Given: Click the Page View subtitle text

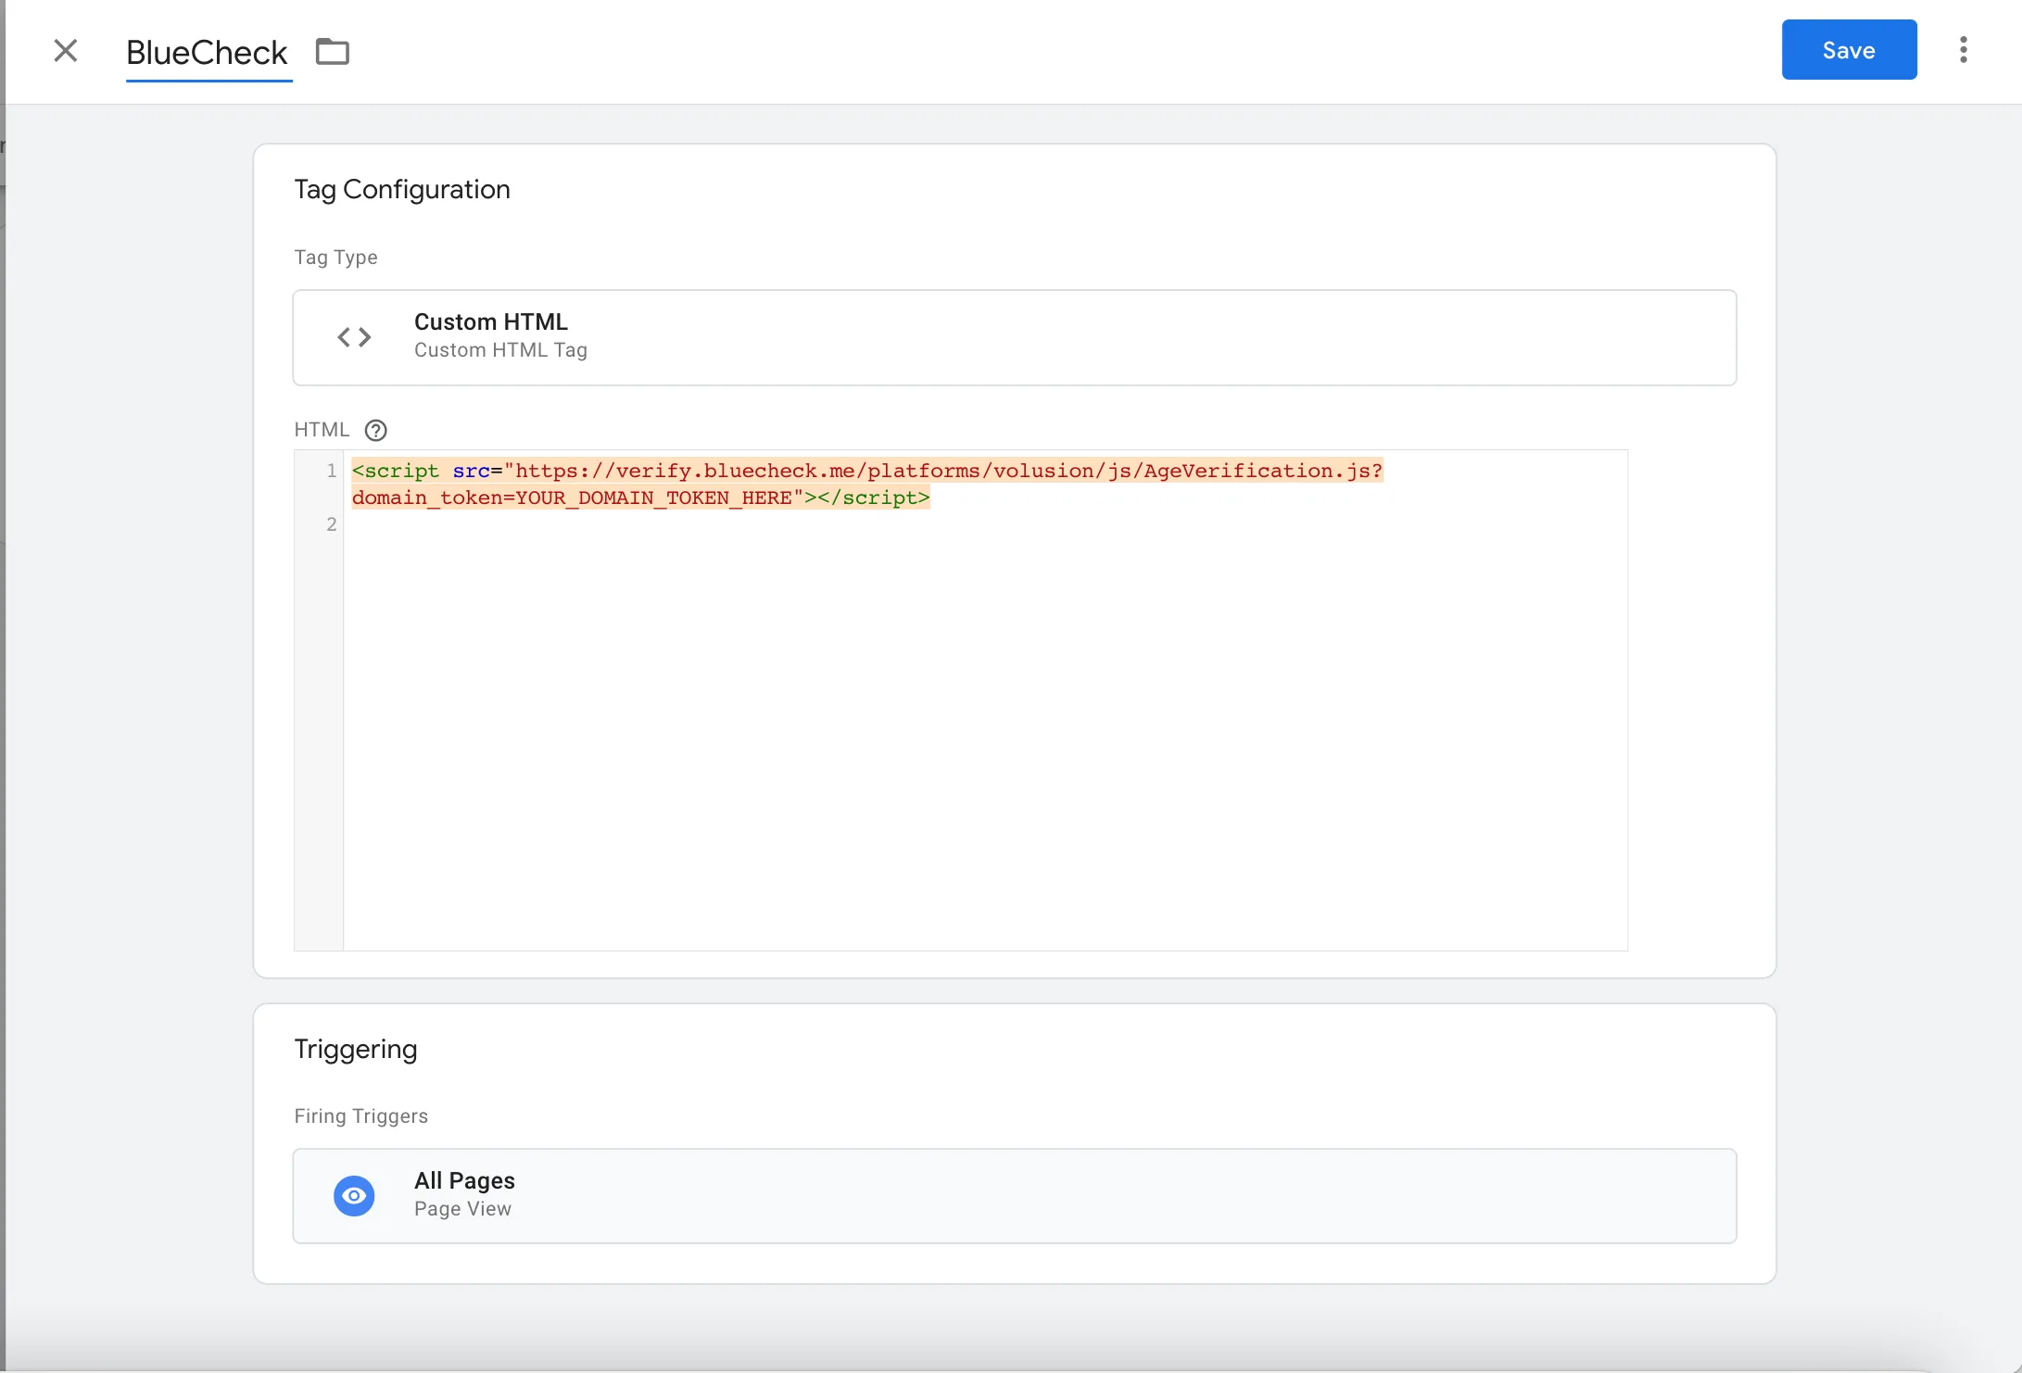Looking at the screenshot, I should point(462,1209).
